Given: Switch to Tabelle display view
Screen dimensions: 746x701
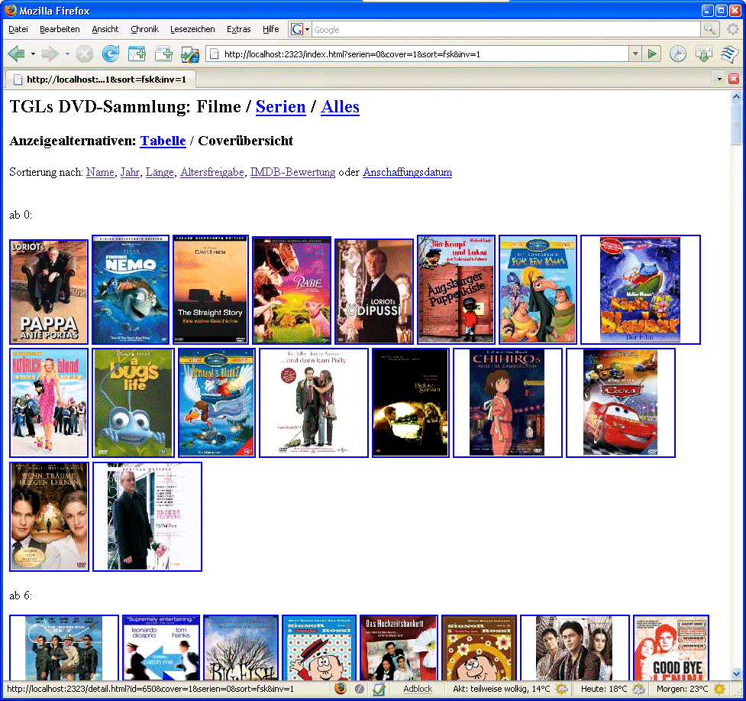Looking at the screenshot, I should click(163, 141).
